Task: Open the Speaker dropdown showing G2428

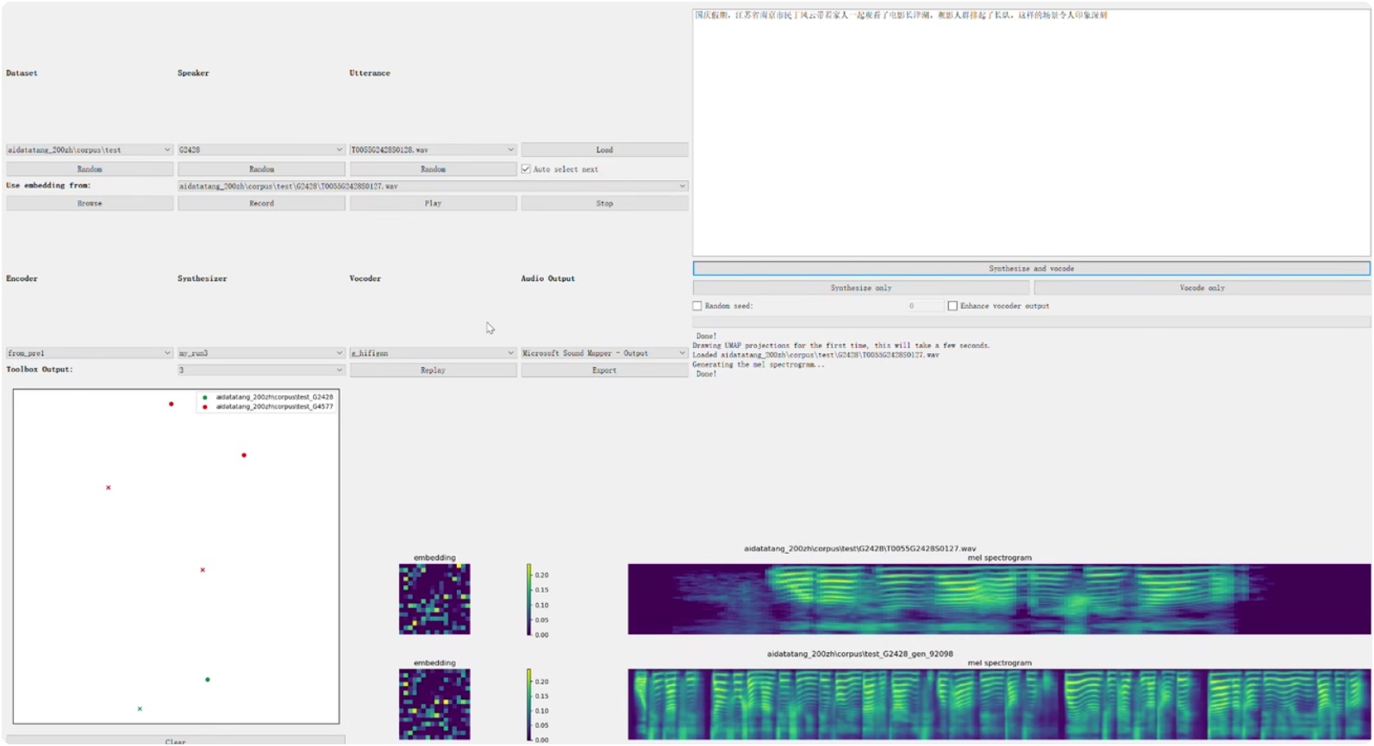Action: point(260,150)
